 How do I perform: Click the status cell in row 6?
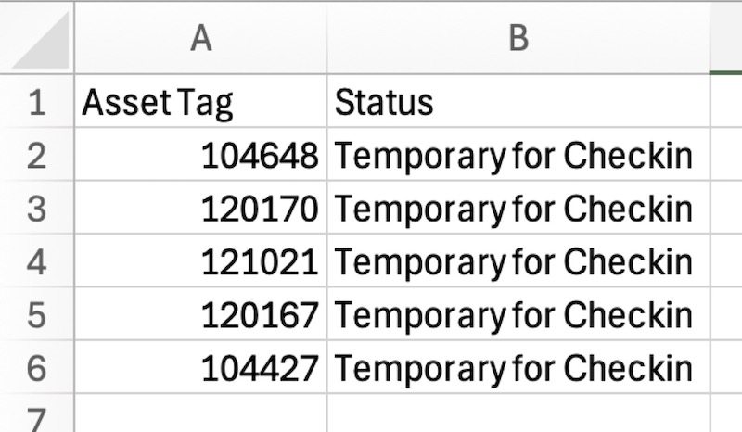[x=518, y=368]
